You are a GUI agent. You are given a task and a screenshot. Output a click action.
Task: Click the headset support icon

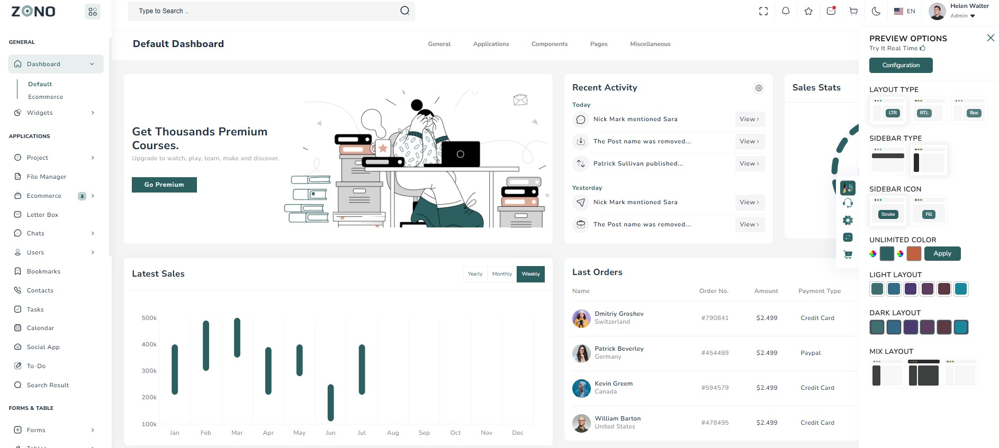pyautogui.click(x=848, y=203)
